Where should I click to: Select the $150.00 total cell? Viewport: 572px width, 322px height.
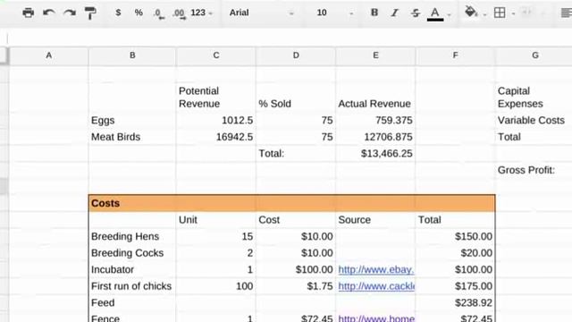455,236
